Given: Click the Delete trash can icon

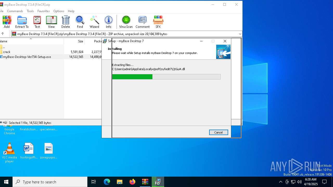Looking at the screenshot, I should point(66,22).
